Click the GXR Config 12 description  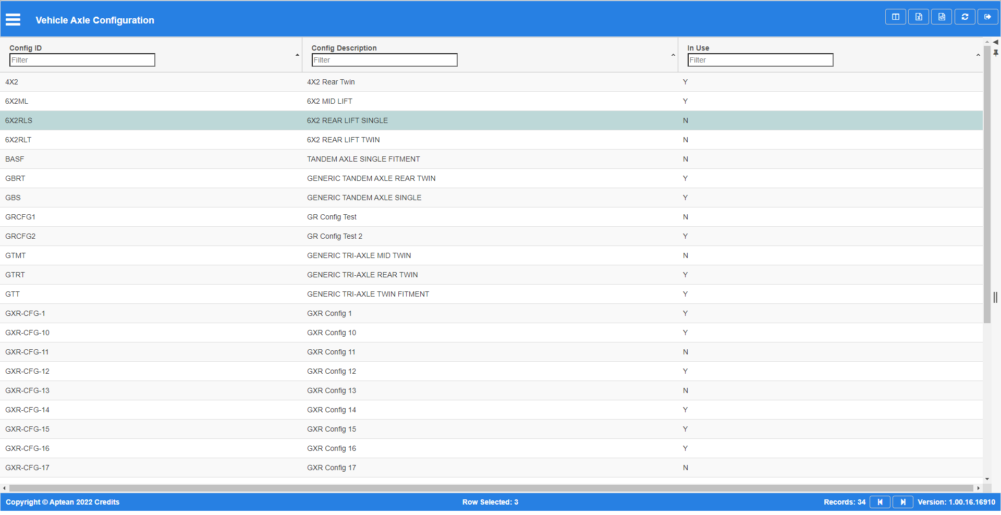click(x=332, y=371)
